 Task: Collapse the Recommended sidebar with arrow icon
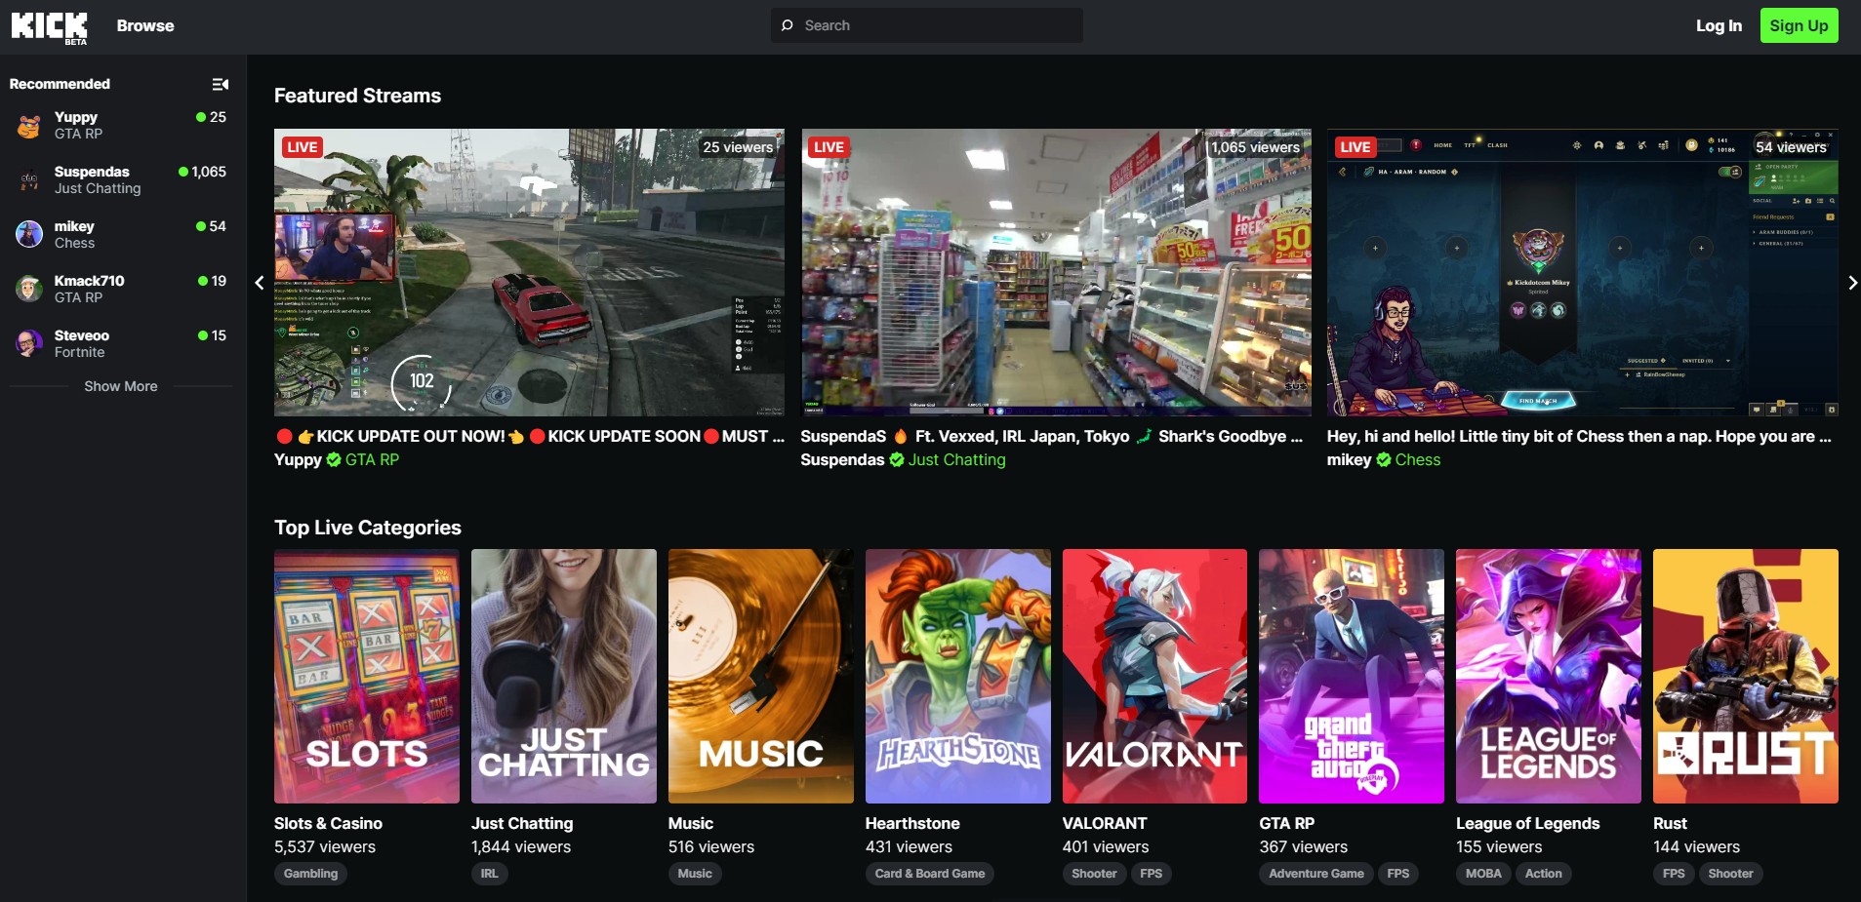(221, 85)
